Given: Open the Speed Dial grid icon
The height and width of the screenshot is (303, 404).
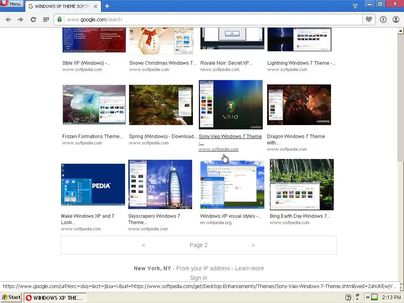Looking at the screenshot, I should pyautogui.click(x=46, y=20).
